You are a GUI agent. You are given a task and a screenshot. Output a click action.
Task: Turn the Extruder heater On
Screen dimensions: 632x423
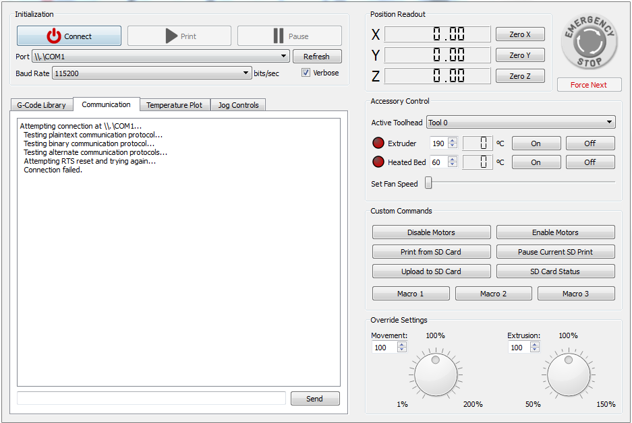(536, 143)
